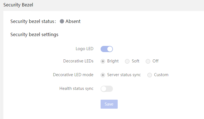Viewport: 204px width, 119px height.
Task: Choose the Custom LED mode radio circle
Action: (150, 75)
